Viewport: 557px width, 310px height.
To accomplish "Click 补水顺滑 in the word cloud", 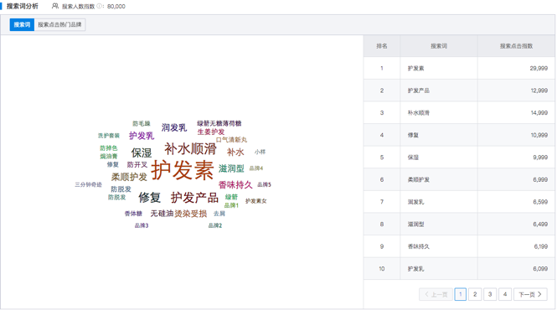I will (190, 148).
